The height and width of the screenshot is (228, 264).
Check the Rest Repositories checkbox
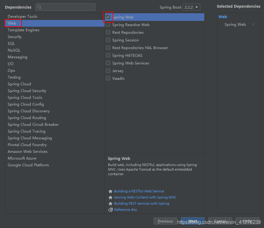pos(108,32)
